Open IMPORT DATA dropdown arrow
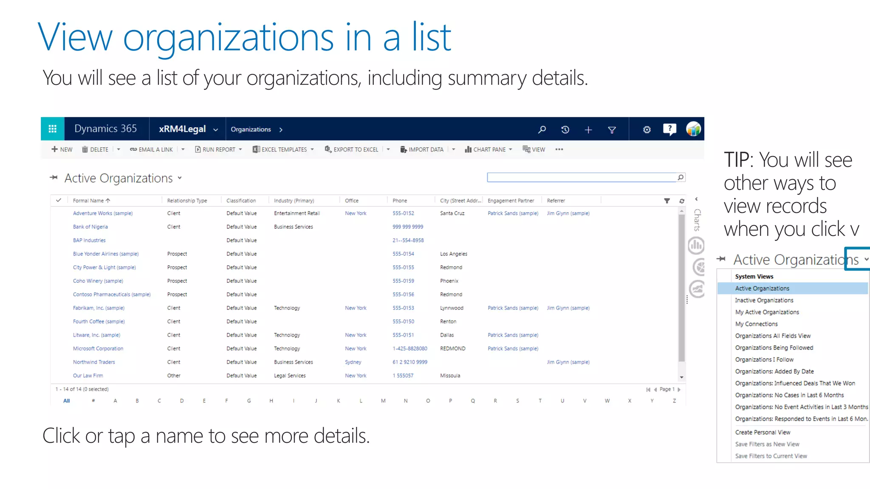870x489 pixels. tap(454, 149)
